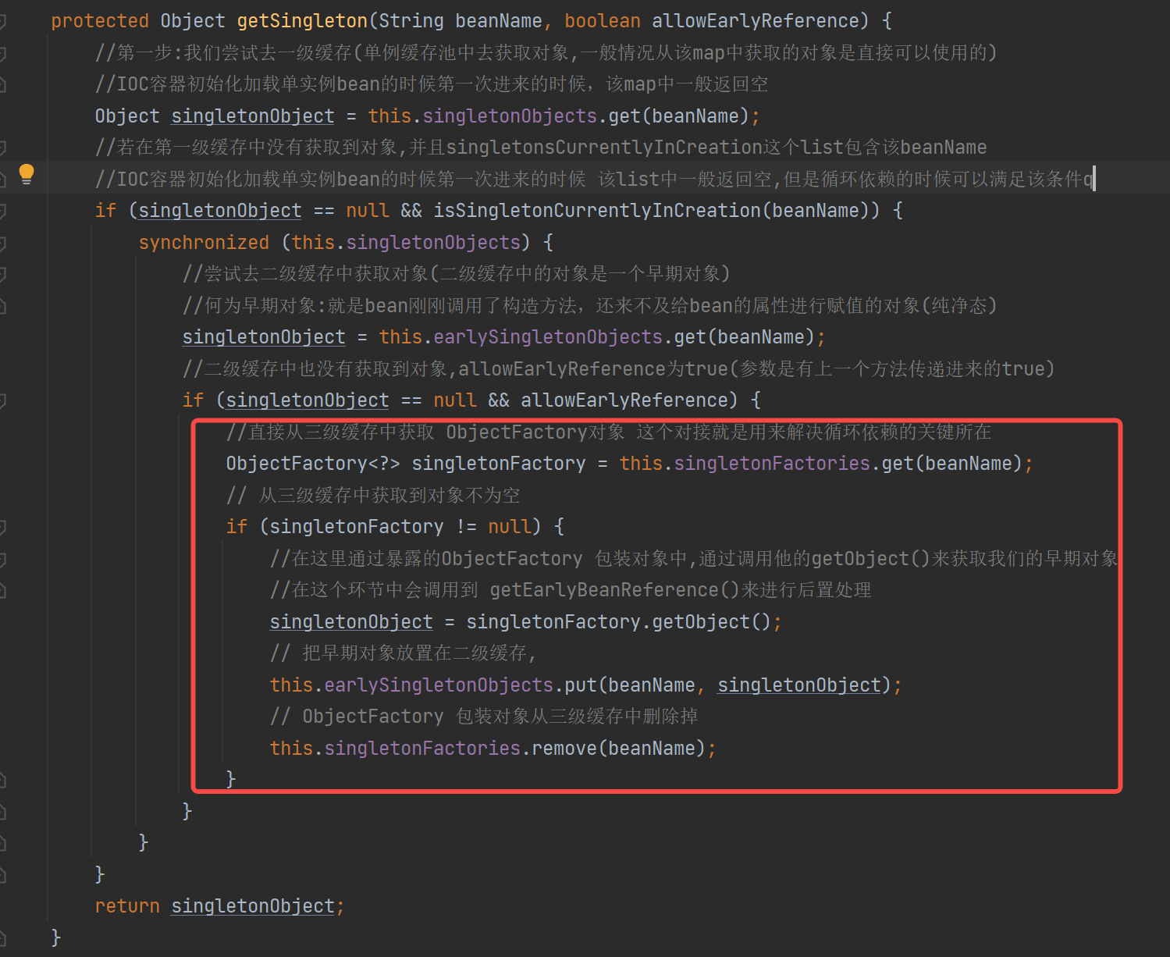This screenshot has height=957, width=1170.
Task: Click 'Object' in the singletonObject declaration line
Action: (127, 116)
